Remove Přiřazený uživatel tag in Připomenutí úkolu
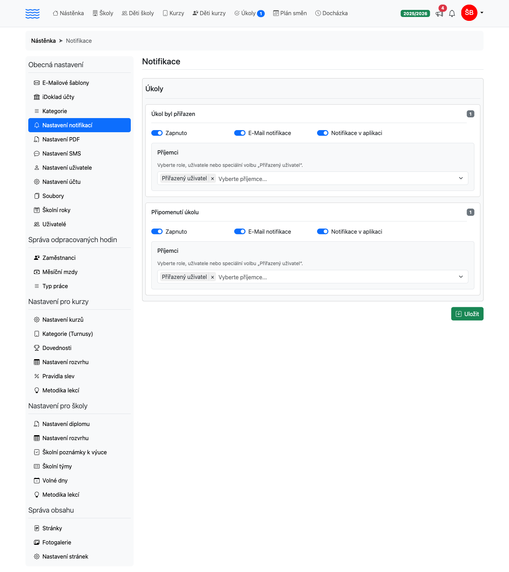 click(212, 277)
